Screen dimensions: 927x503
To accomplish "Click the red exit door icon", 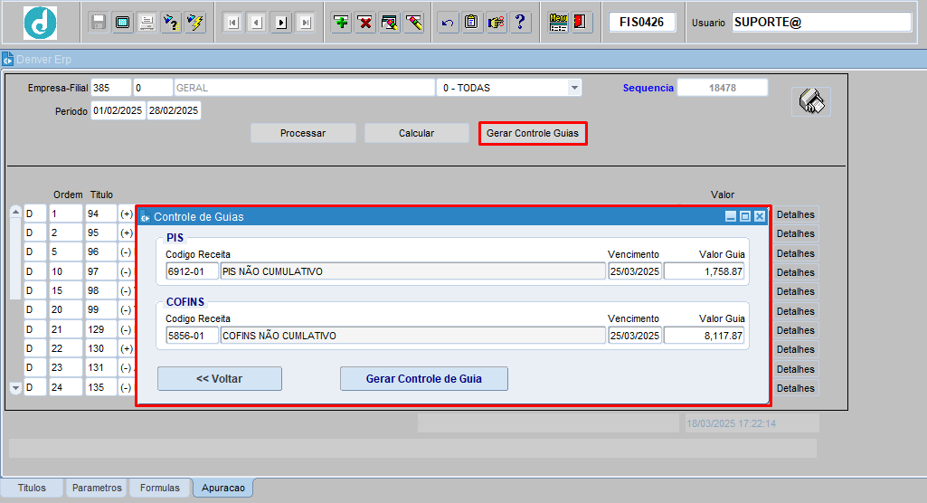I will (x=582, y=23).
